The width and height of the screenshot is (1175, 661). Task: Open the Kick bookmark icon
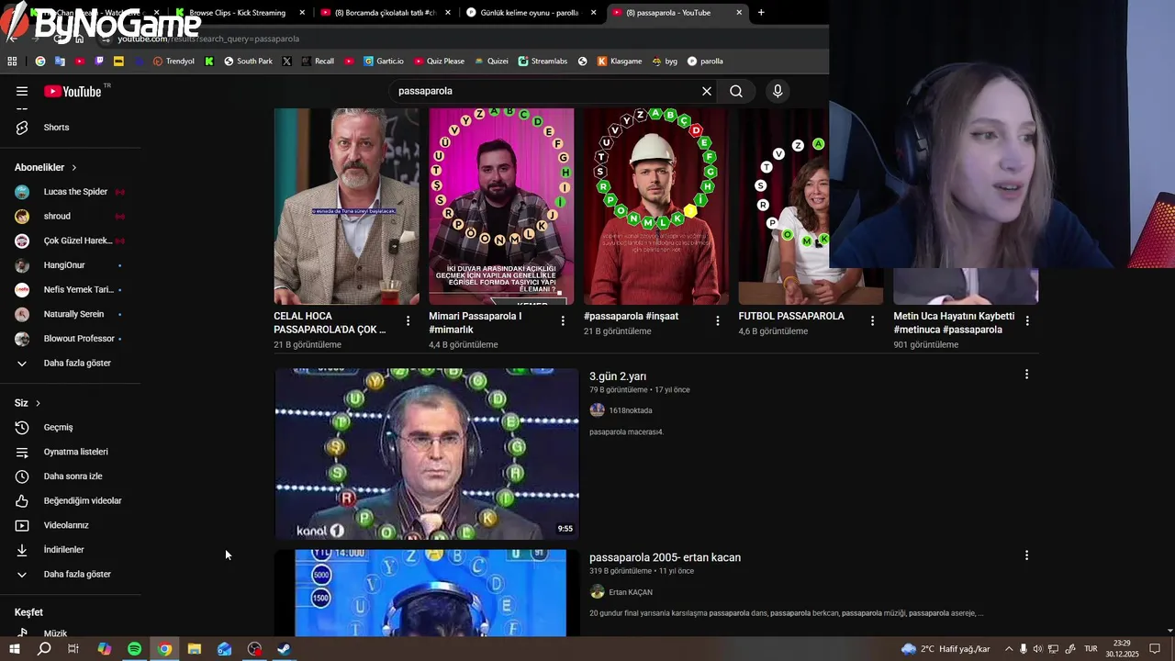209,62
